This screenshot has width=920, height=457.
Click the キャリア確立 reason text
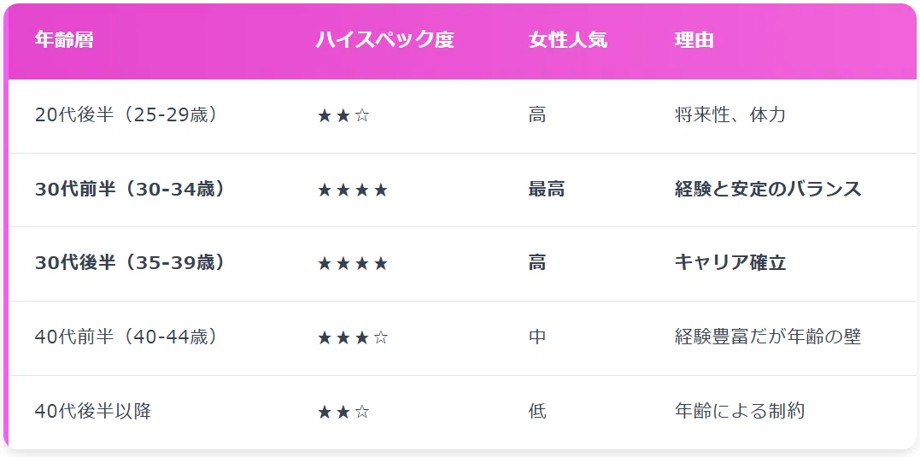pos(730,263)
